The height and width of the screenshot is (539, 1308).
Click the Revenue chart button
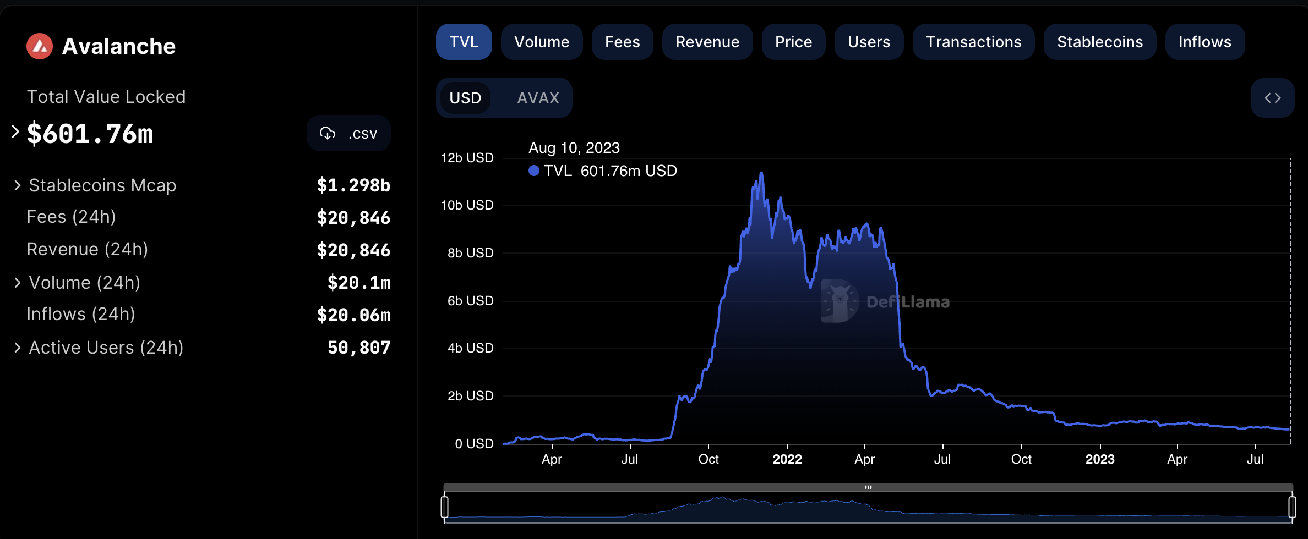click(x=707, y=42)
